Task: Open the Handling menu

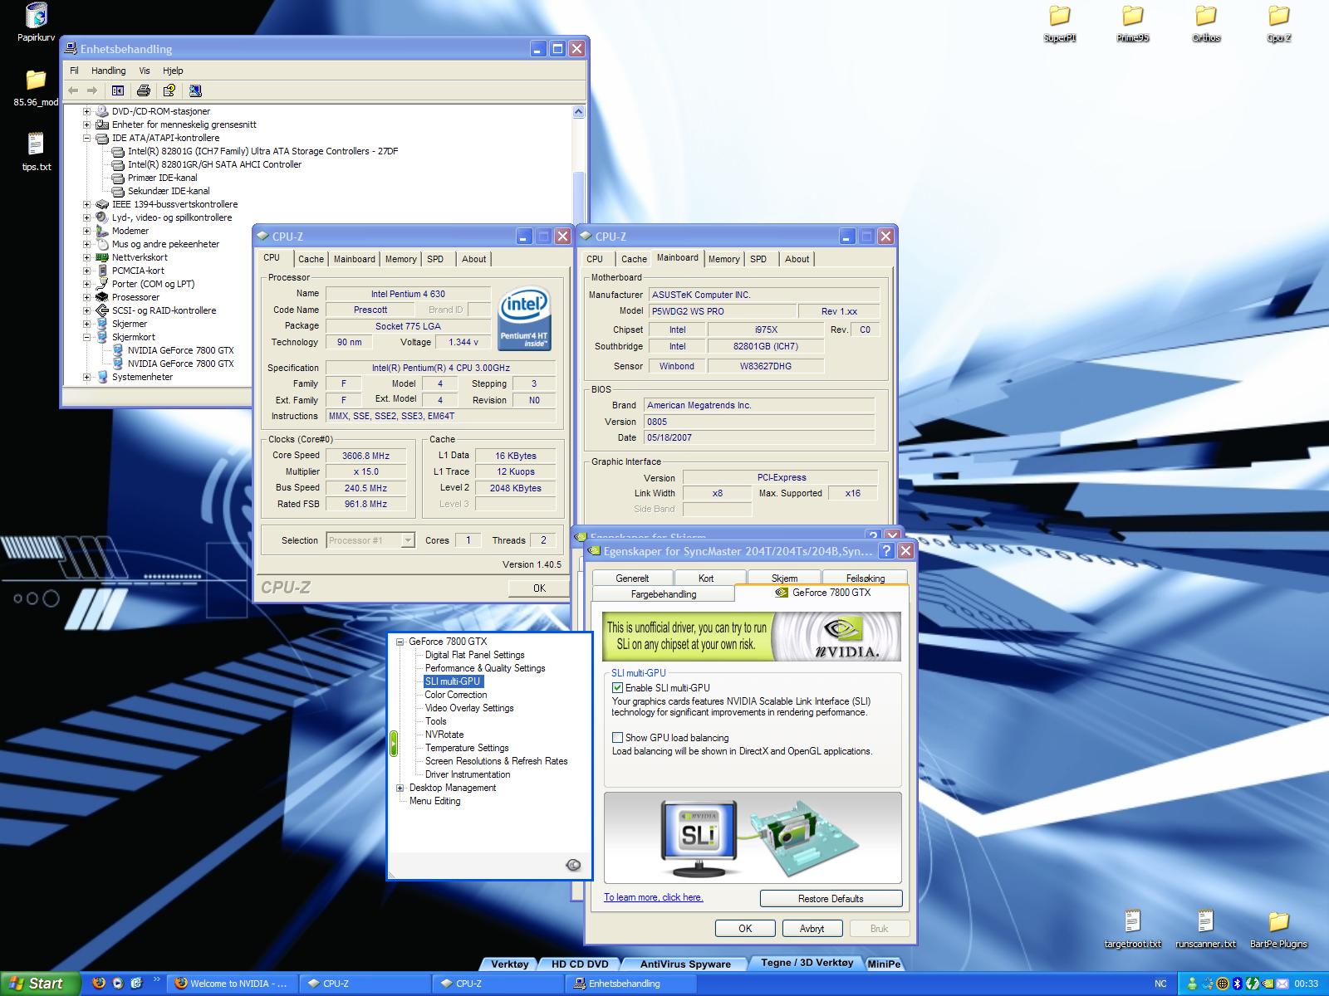Action: point(108,71)
